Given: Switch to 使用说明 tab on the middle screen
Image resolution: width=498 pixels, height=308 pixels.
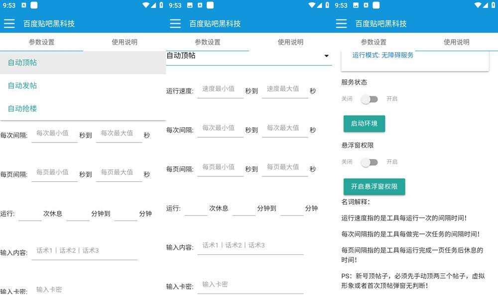Looking at the screenshot, I should click(290, 42).
